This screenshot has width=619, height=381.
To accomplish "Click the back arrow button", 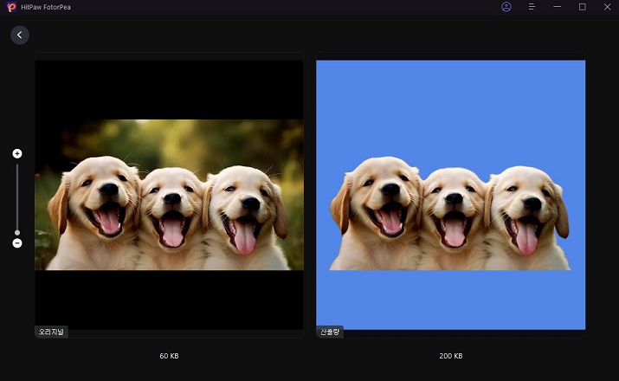I will pos(19,35).
